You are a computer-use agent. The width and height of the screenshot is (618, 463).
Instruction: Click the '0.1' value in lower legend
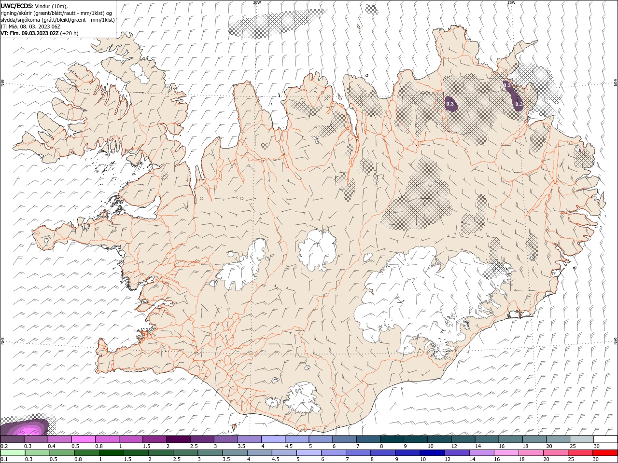coord(3,460)
